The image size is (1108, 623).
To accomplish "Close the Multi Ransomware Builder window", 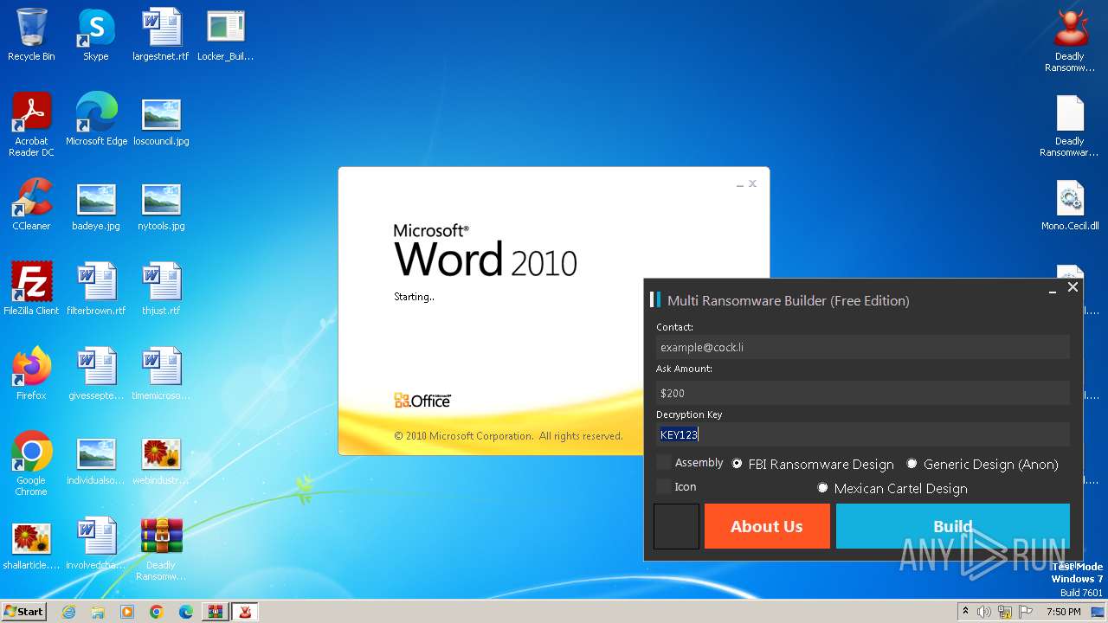I will coord(1073,287).
